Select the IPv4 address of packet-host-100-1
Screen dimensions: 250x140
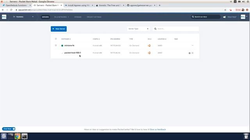pos(115,53)
